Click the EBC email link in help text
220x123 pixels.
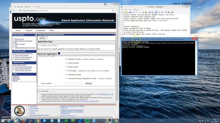(106, 94)
